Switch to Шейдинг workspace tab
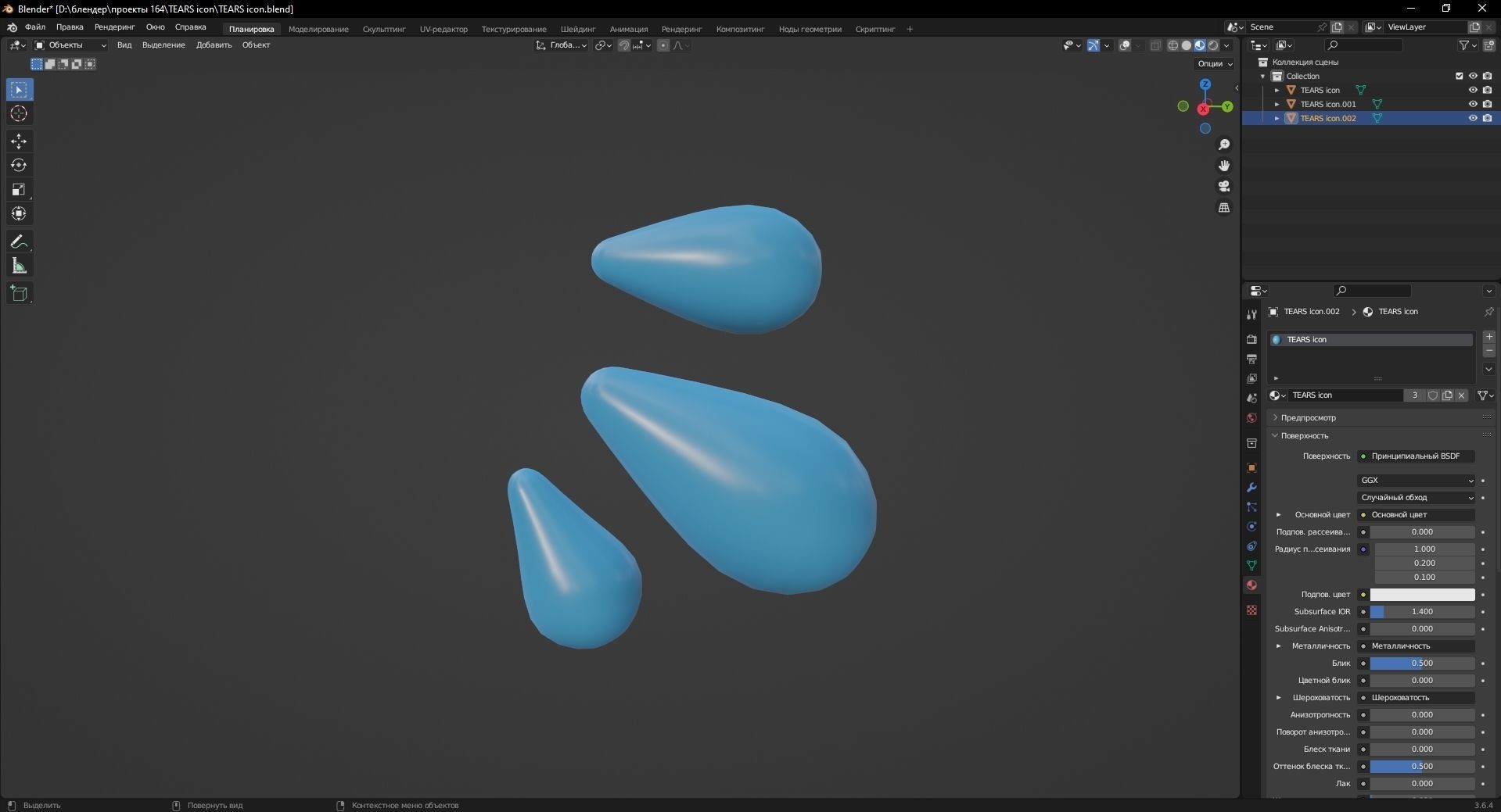1501x812 pixels. (x=578, y=29)
